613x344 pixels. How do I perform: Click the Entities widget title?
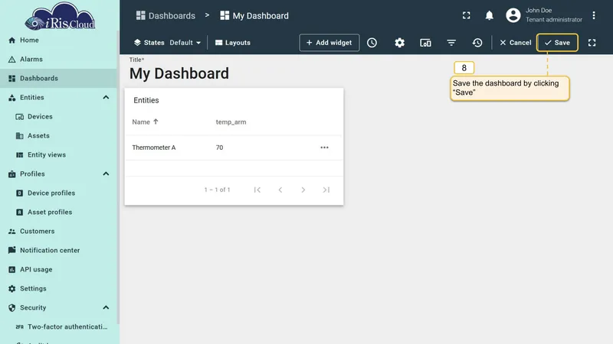point(146,100)
